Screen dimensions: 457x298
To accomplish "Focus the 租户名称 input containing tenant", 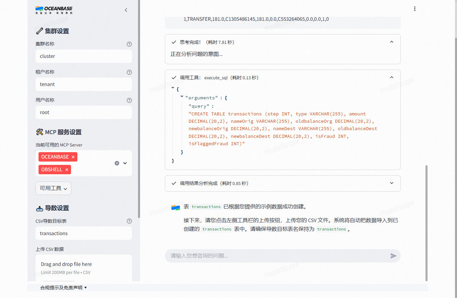I will tap(84, 84).
